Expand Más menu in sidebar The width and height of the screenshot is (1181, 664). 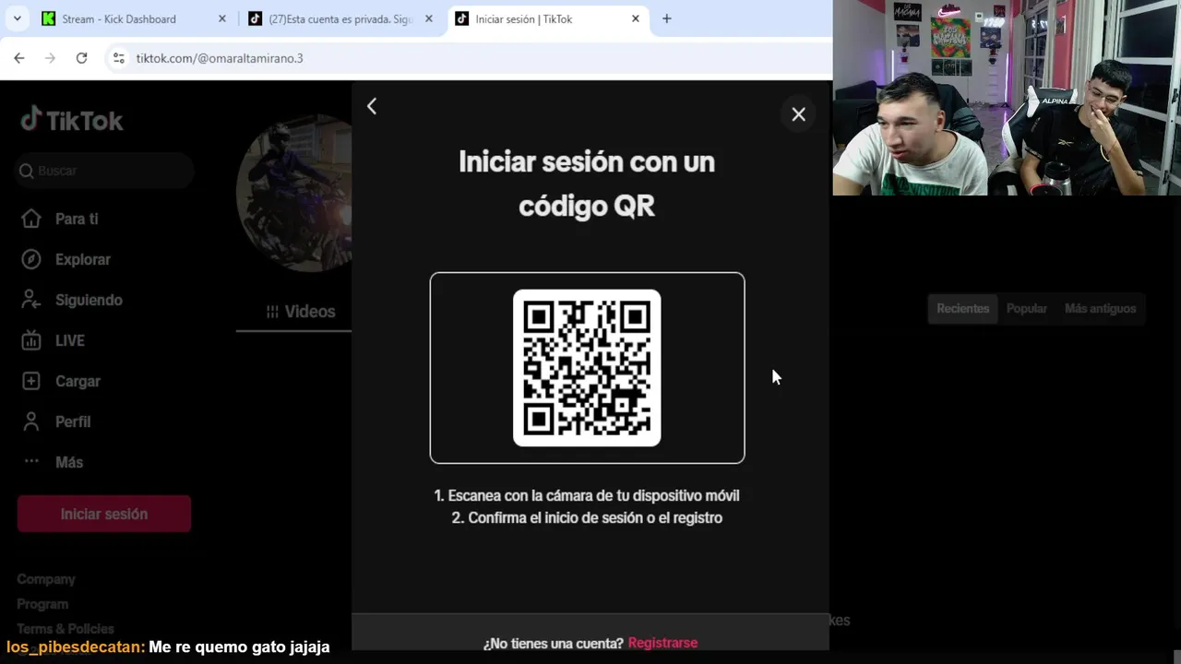pos(68,462)
